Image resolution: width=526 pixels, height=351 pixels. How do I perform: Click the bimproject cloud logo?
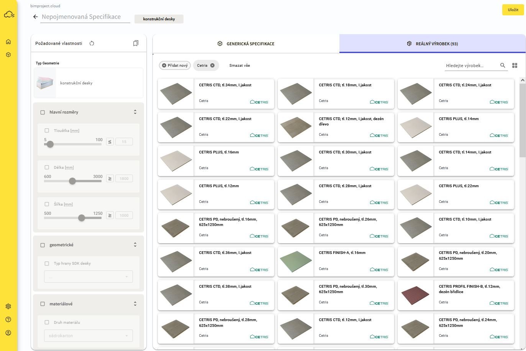tap(9, 15)
